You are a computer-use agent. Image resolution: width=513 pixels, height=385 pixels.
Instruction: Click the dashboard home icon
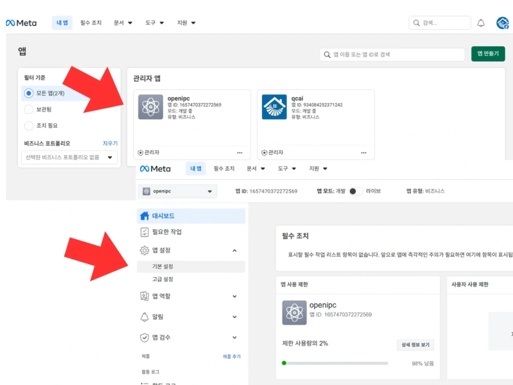pyautogui.click(x=144, y=216)
